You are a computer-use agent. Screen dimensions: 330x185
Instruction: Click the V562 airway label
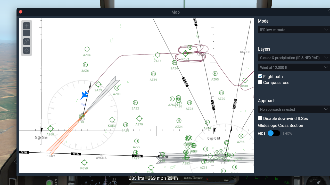(235, 104)
